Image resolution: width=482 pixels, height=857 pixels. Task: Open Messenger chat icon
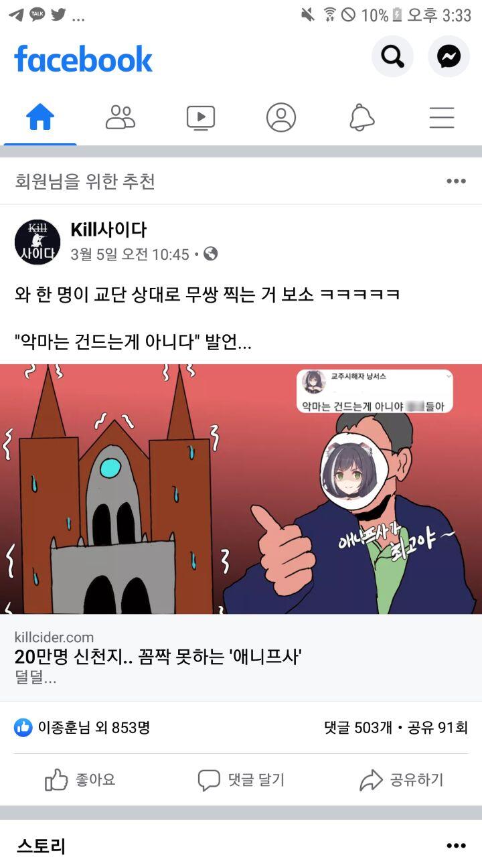(449, 57)
